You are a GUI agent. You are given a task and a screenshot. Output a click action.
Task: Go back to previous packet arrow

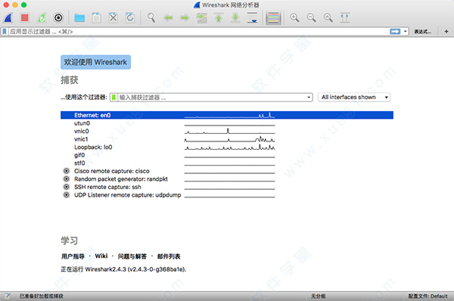pyautogui.click(x=168, y=18)
